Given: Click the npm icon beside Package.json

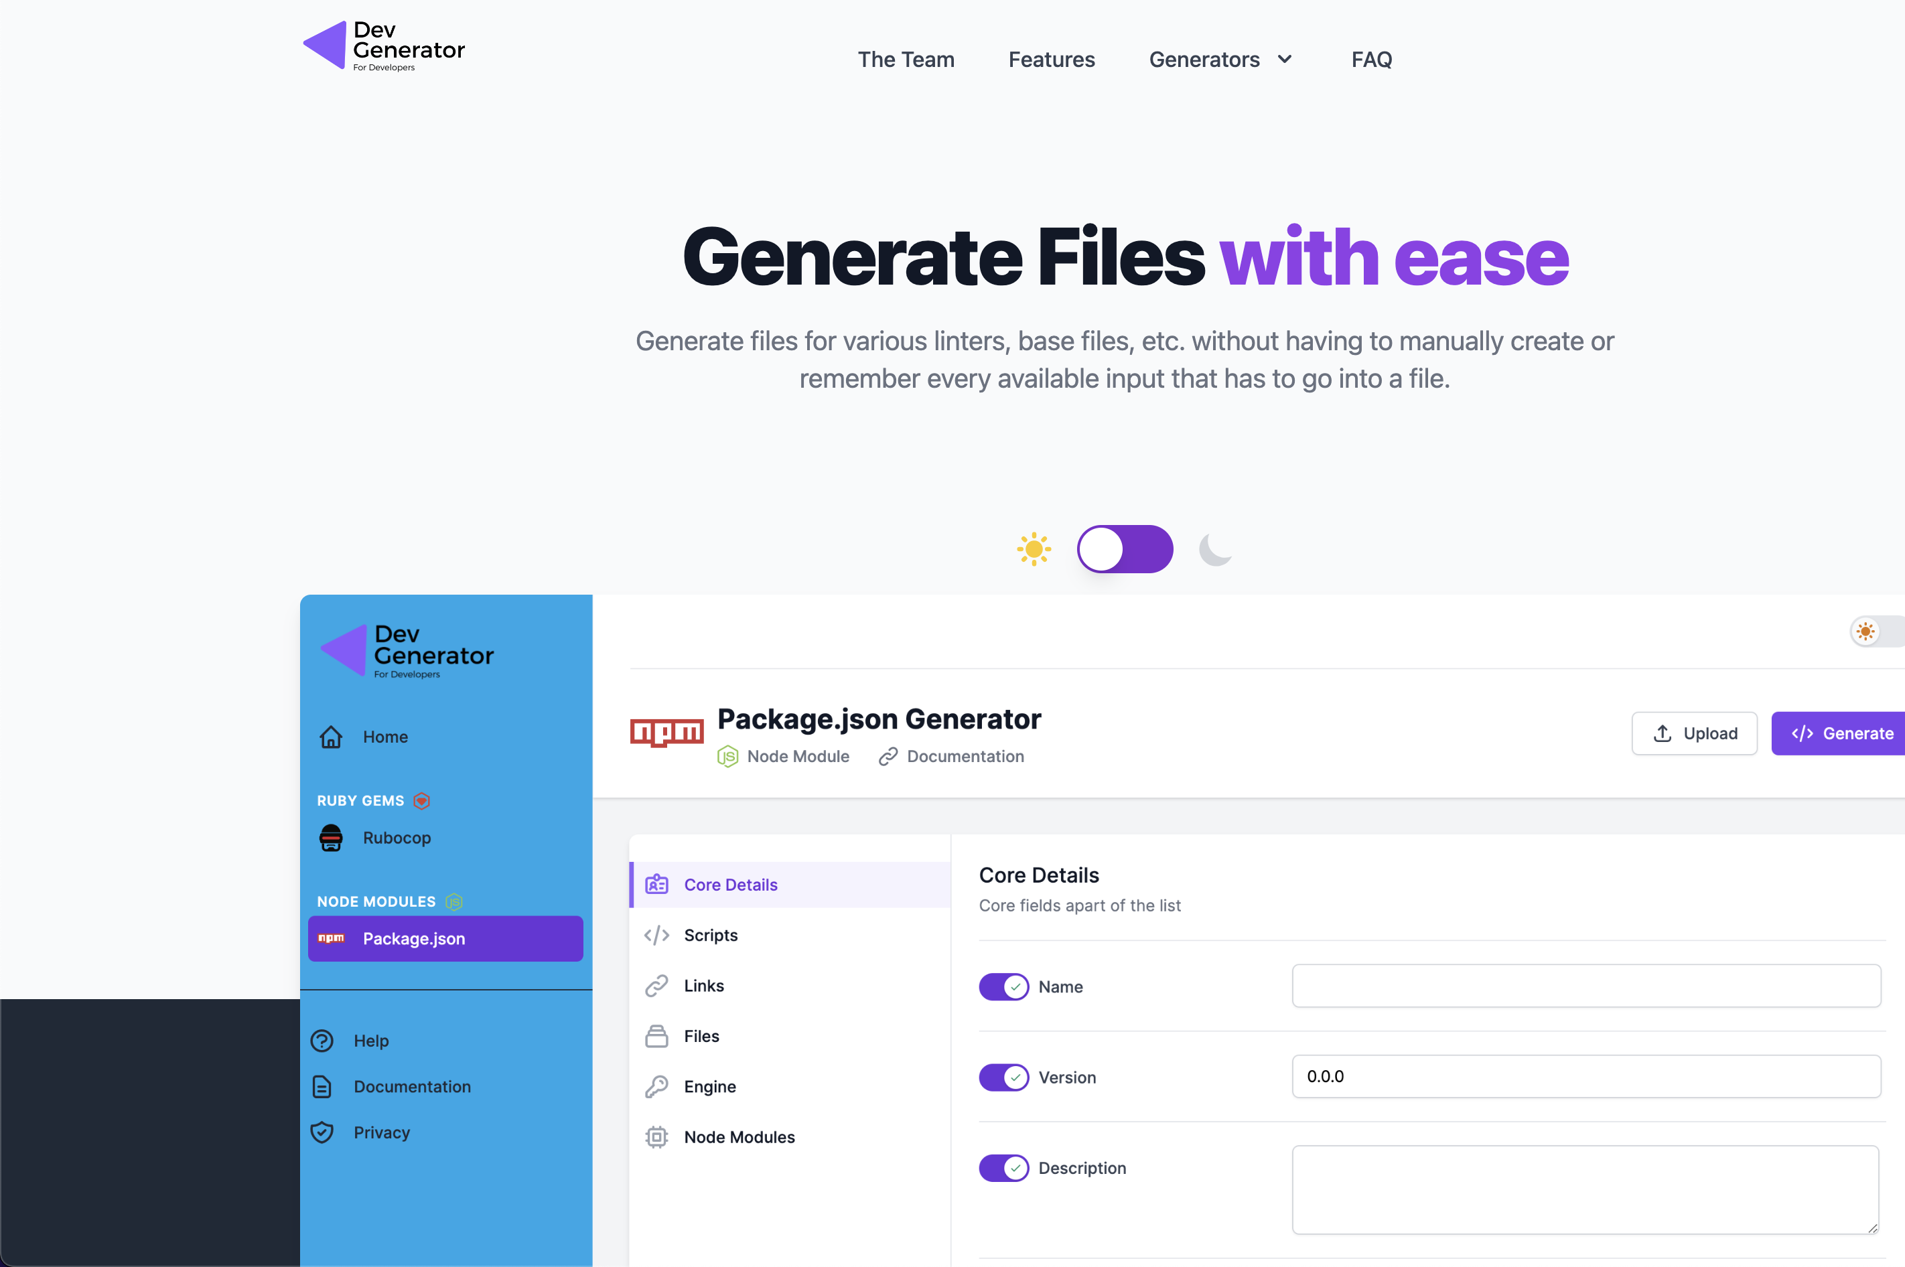Looking at the screenshot, I should click(x=331, y=938).
